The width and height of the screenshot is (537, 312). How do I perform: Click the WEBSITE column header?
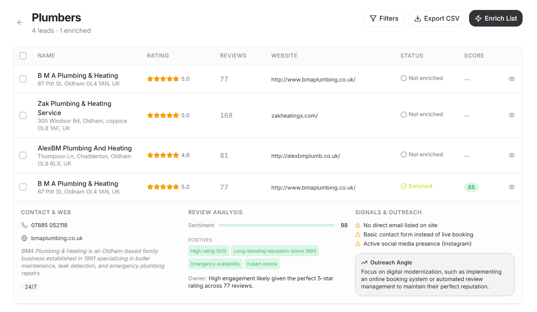[284, 56]
